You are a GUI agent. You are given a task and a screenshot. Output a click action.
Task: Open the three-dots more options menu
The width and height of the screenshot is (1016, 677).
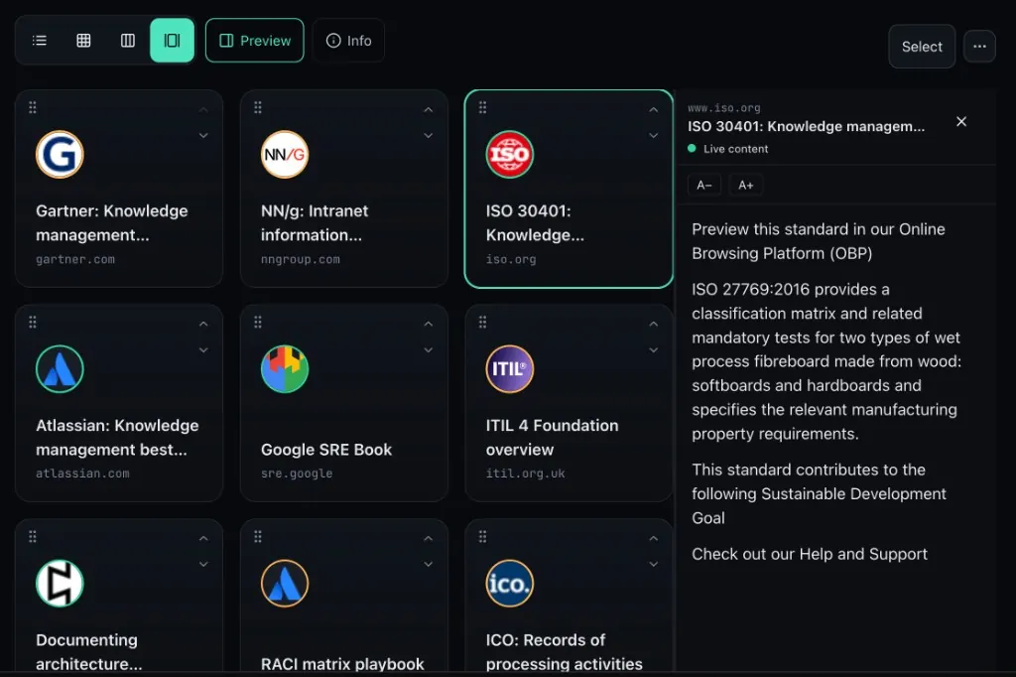979,46
